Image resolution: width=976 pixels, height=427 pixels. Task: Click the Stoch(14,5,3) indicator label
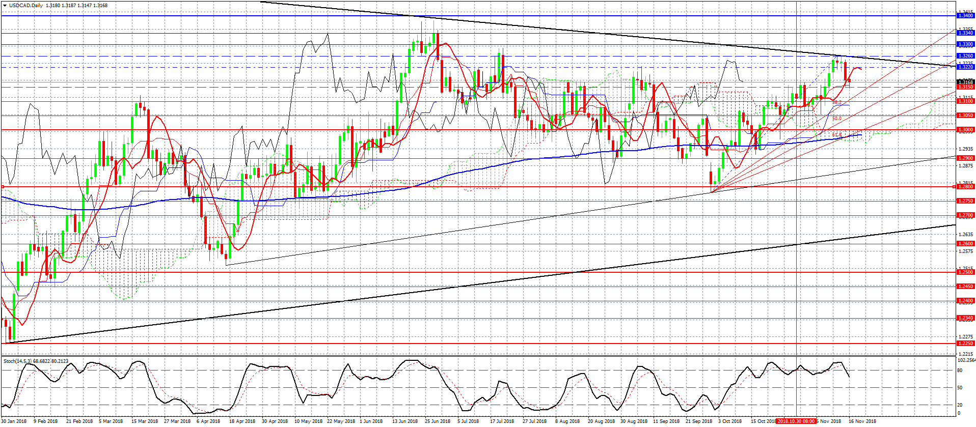click(x=36, y=361)
